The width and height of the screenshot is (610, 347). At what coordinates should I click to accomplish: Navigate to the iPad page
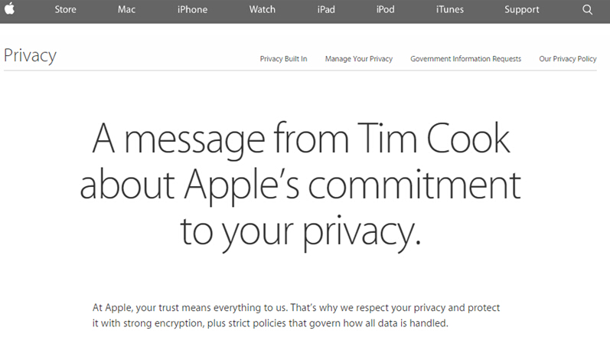click(326, 10)
